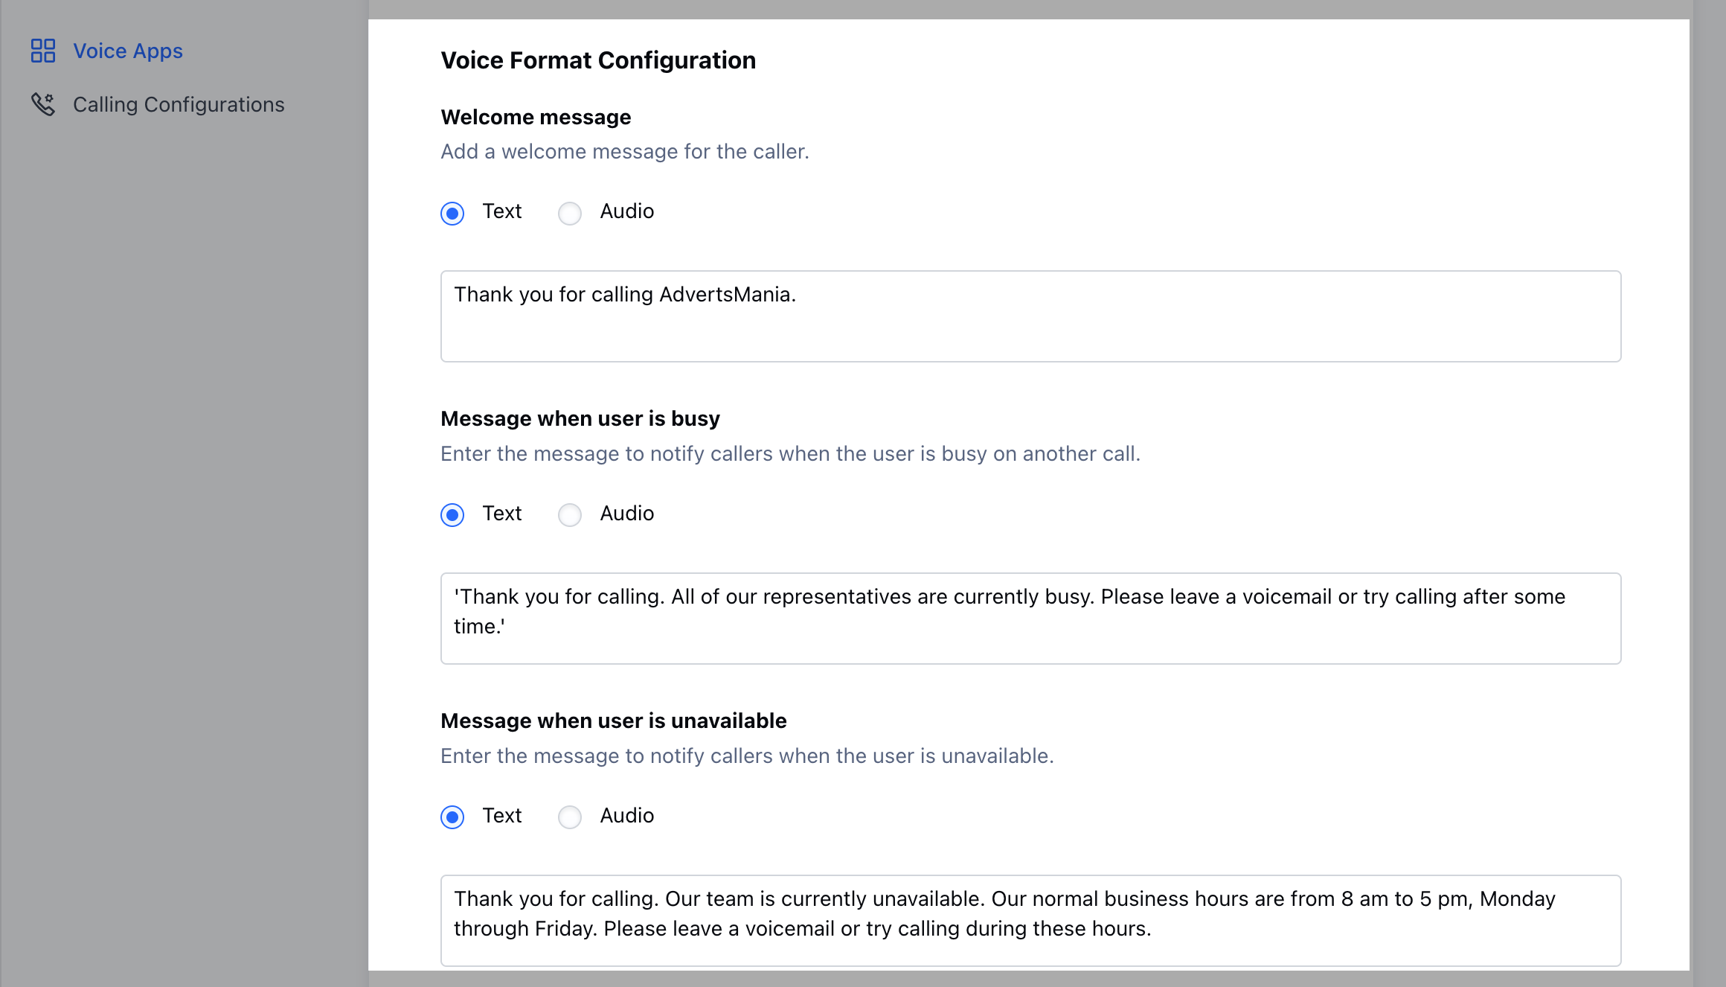Click the Welcome message section title
This screenshot has height=987, width=1726.
[x=536, y=117]
